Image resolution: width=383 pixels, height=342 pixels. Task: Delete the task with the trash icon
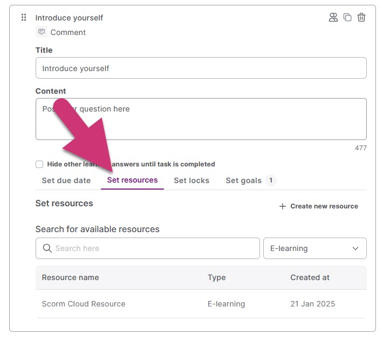point(361,18)
